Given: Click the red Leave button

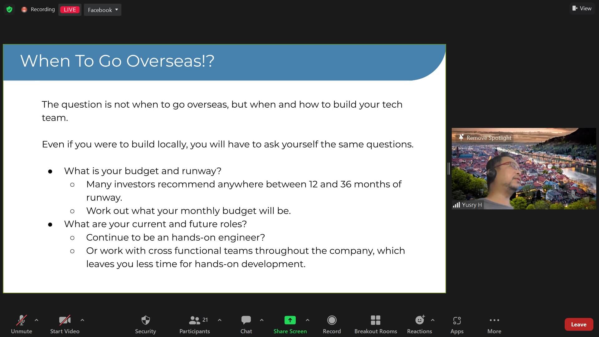Looking at the screenshot, I should (578, 324).
